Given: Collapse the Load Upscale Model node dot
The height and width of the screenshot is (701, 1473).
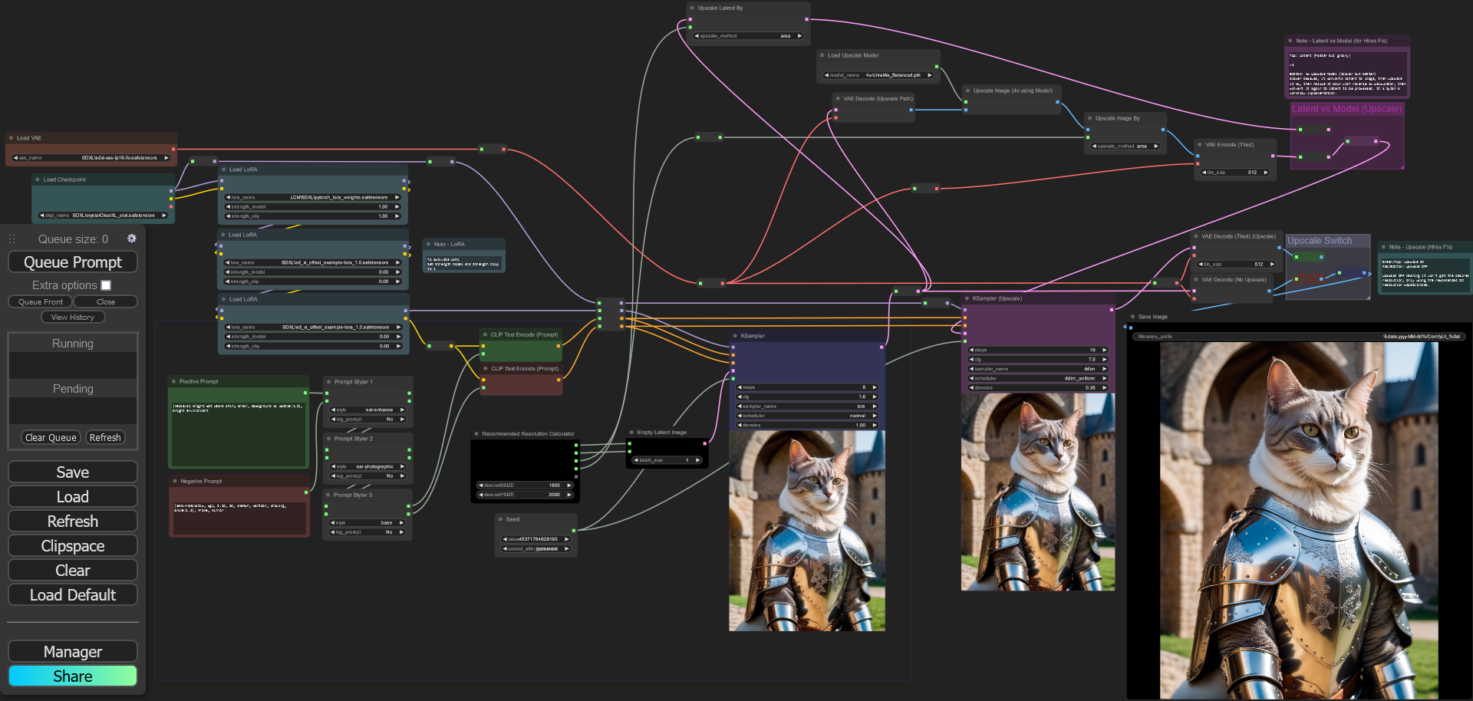Looking at the screenshot, I should click(x=822, y=55).
